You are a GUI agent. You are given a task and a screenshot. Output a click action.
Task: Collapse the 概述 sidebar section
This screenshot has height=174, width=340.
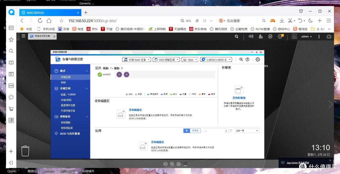pos(87,71)
